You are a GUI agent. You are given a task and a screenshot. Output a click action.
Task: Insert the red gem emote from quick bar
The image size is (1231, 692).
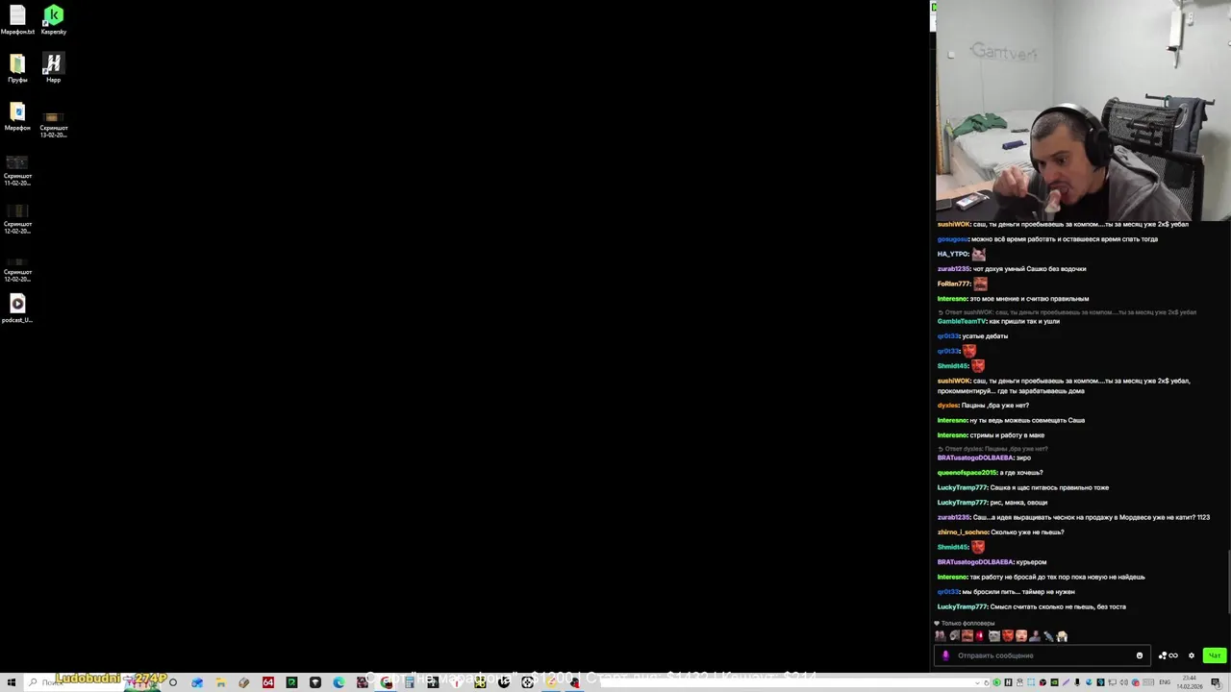point(980,635)
